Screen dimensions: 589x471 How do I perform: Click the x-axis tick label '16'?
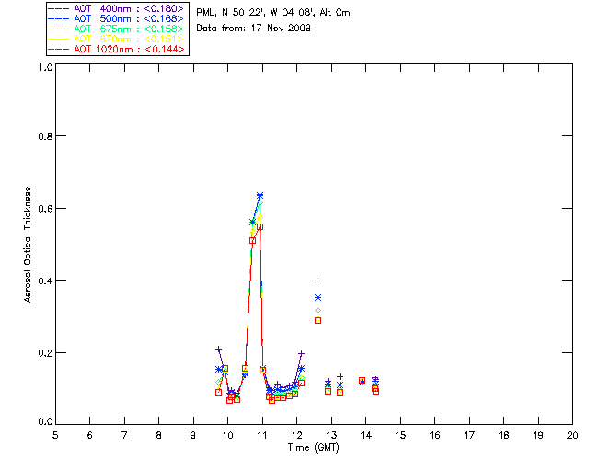click(434, 435)
